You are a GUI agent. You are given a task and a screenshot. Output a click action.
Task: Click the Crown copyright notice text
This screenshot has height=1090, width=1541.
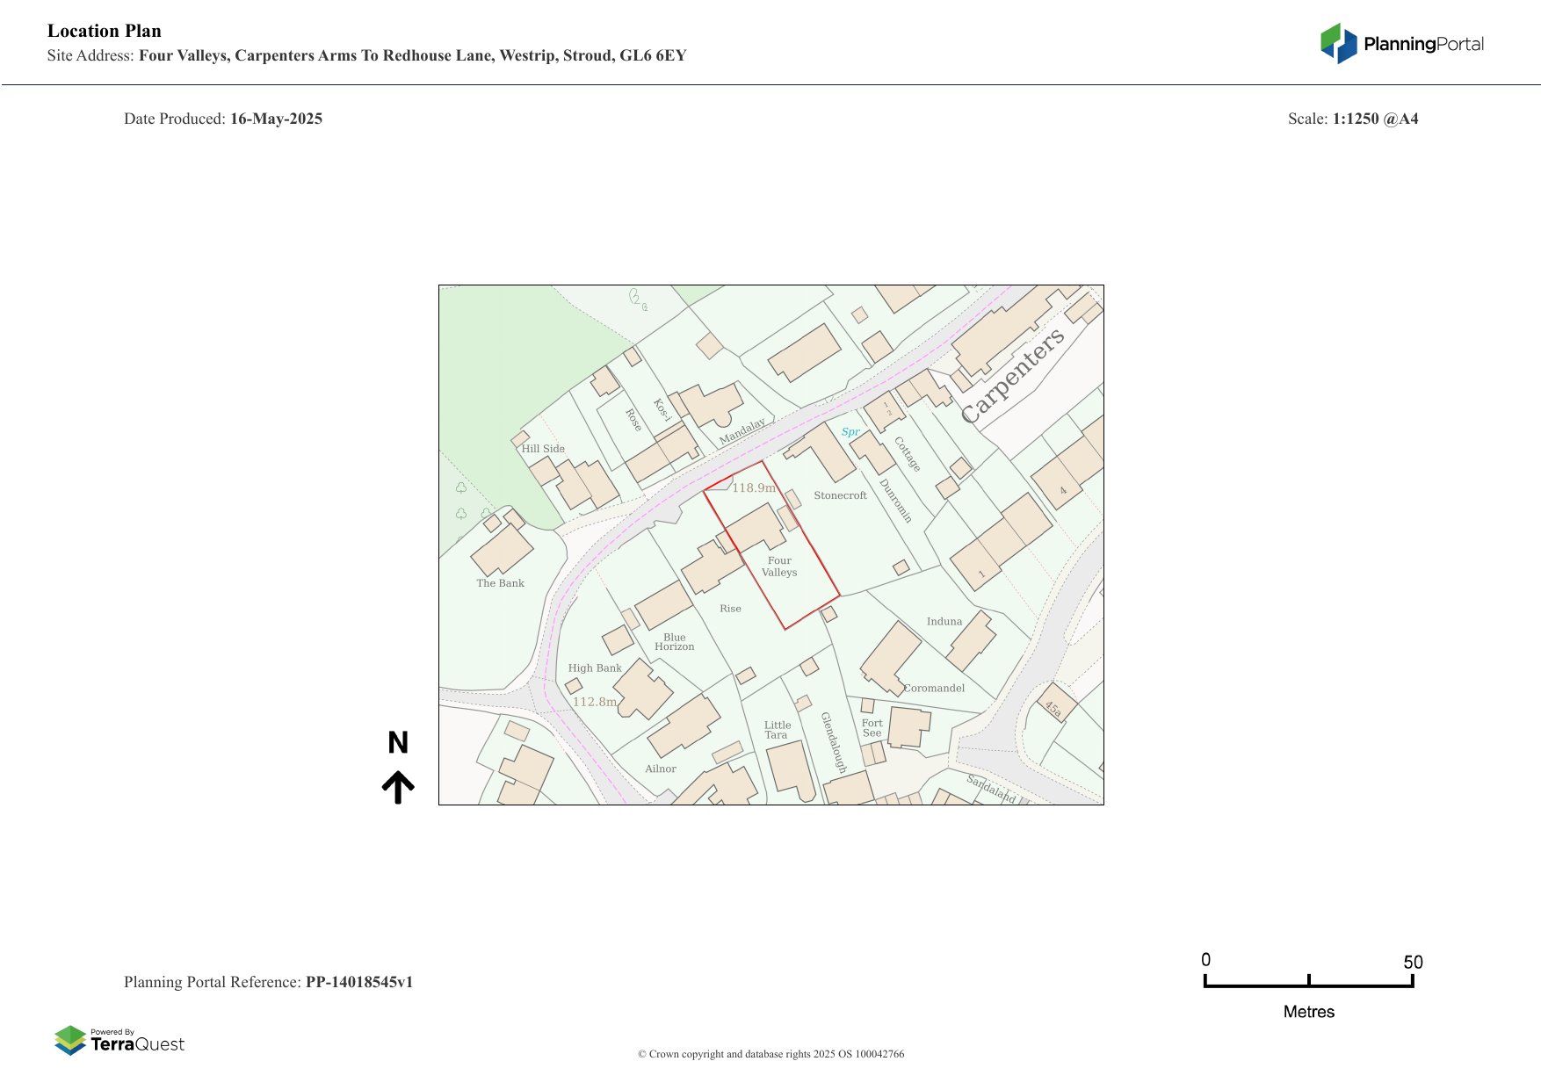(x=770, y=1054)
